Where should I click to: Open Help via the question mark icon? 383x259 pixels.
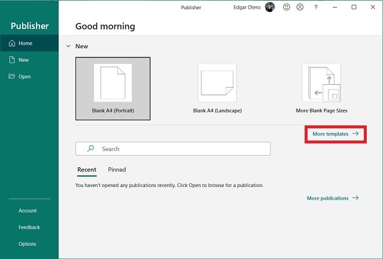(x=316, y=8)
